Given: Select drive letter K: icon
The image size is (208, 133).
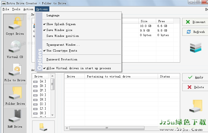Looking at the screenshot, I should tap(35, 113).
